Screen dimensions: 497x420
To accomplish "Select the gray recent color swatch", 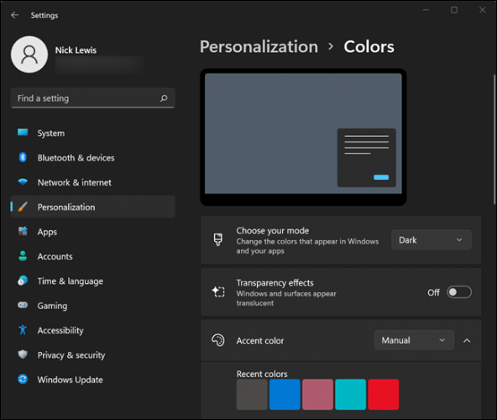I will (x=252, y=394).
